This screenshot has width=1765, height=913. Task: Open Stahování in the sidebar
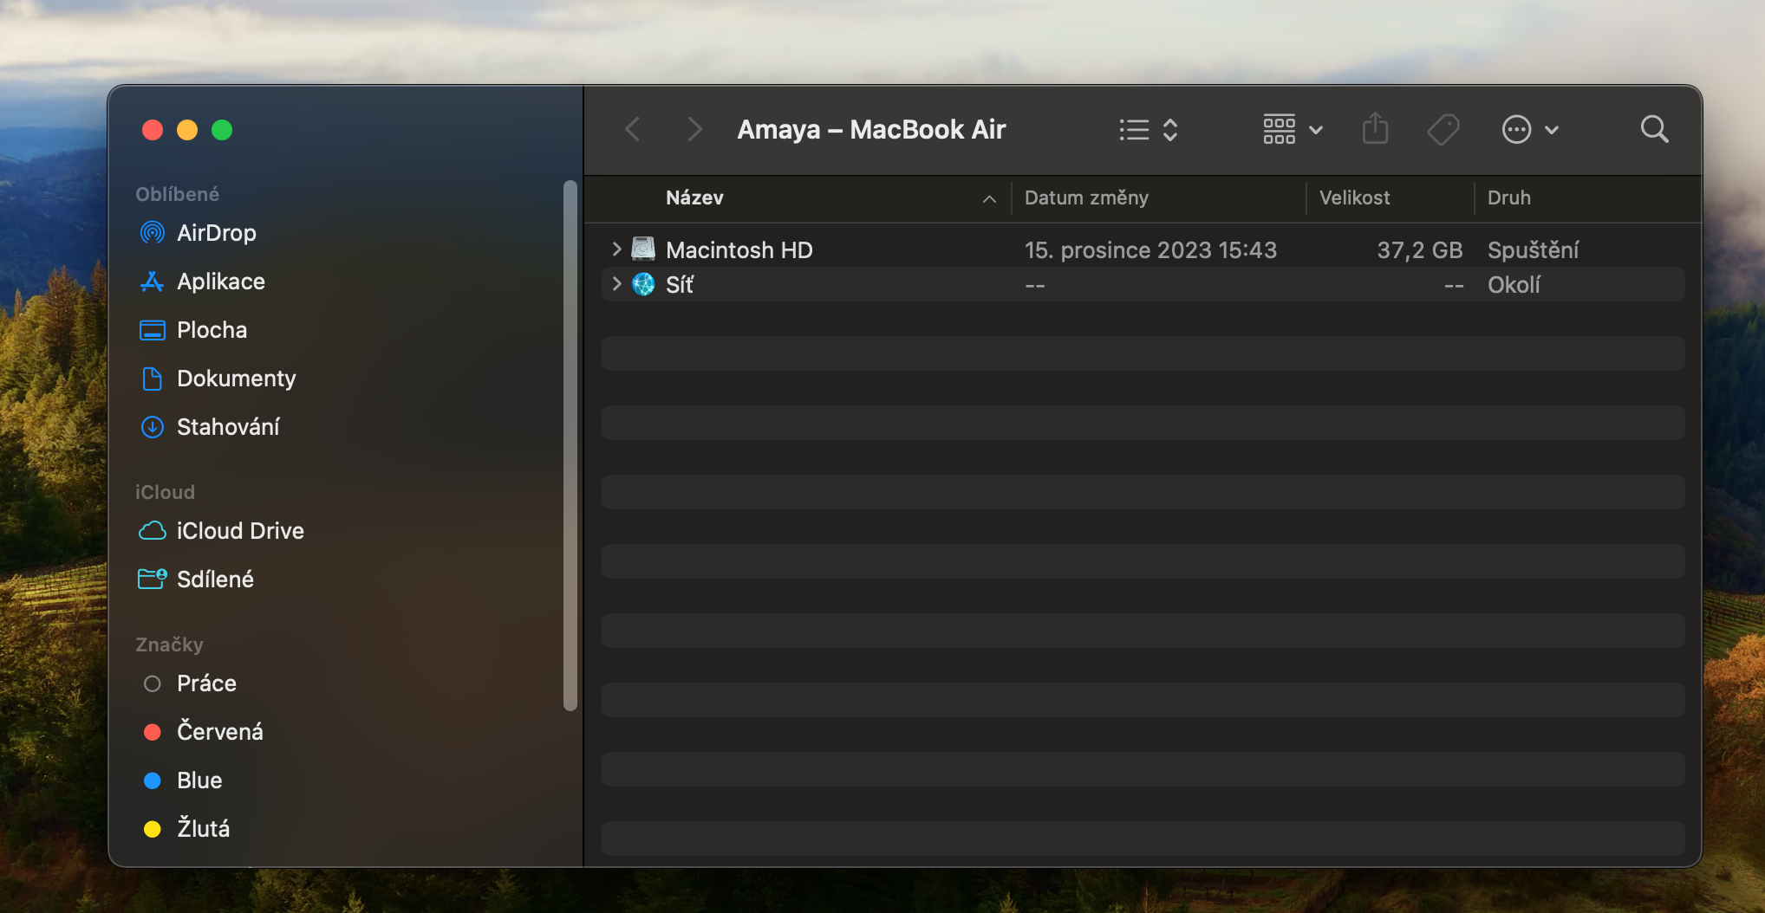pyautogui.click(x=209, y=427)
